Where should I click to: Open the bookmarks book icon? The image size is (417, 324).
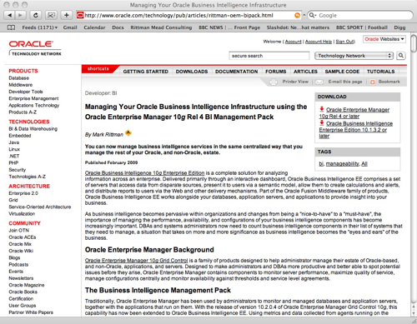click(11, 27)
